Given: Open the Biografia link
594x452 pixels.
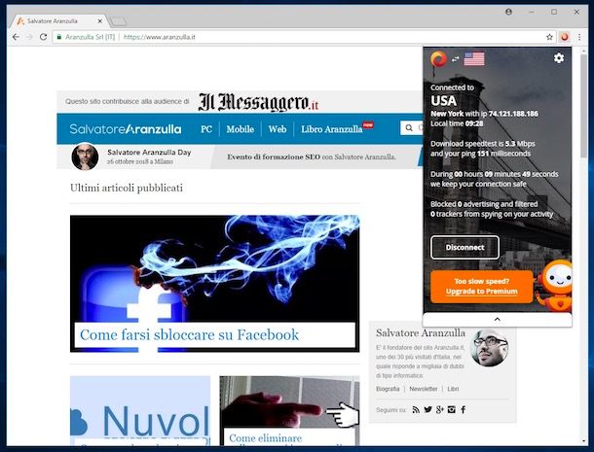Looking at the screenshot, I should click(388, 389).
